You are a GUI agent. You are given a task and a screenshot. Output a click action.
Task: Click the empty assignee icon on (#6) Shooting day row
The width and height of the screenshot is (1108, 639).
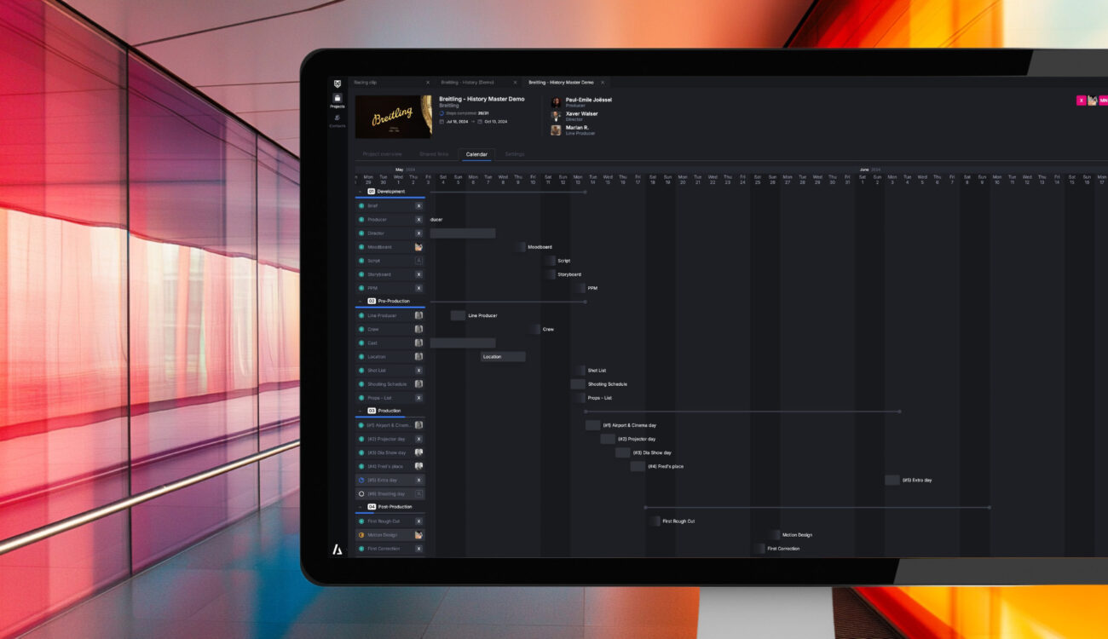click(x=418, y=494)
